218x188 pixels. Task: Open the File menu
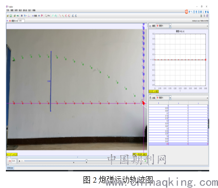click(x=8, y=10)
